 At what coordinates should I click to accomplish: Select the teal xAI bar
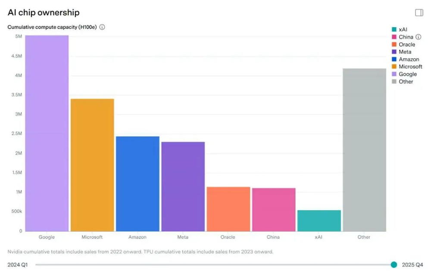coord(319,221)
